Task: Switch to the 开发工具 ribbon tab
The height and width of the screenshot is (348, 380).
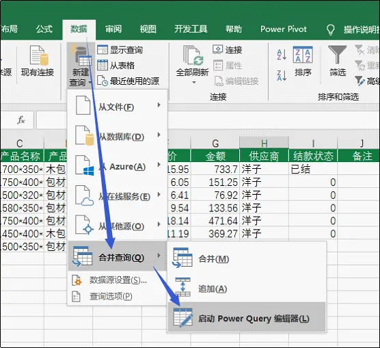Action: [x=191, y=29]
